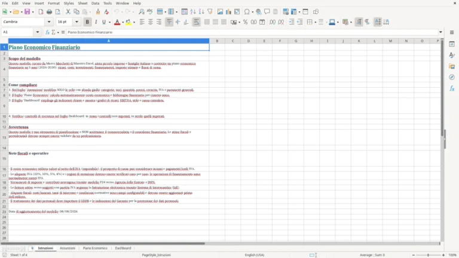The image size is (459, 258).
Task: Click the Find and Replace icon
Action: tap(142, 12)
